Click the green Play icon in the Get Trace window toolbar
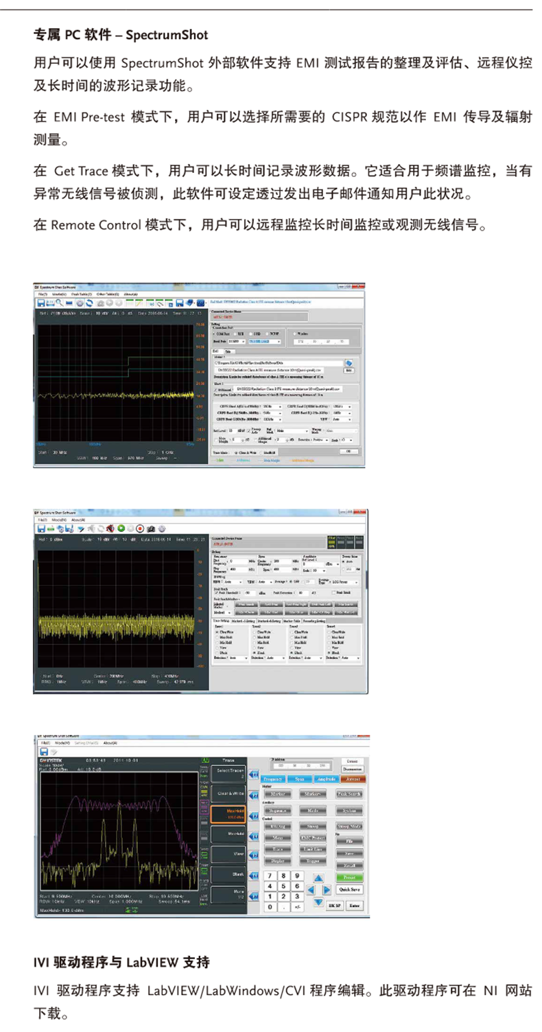 click(120, 528)
